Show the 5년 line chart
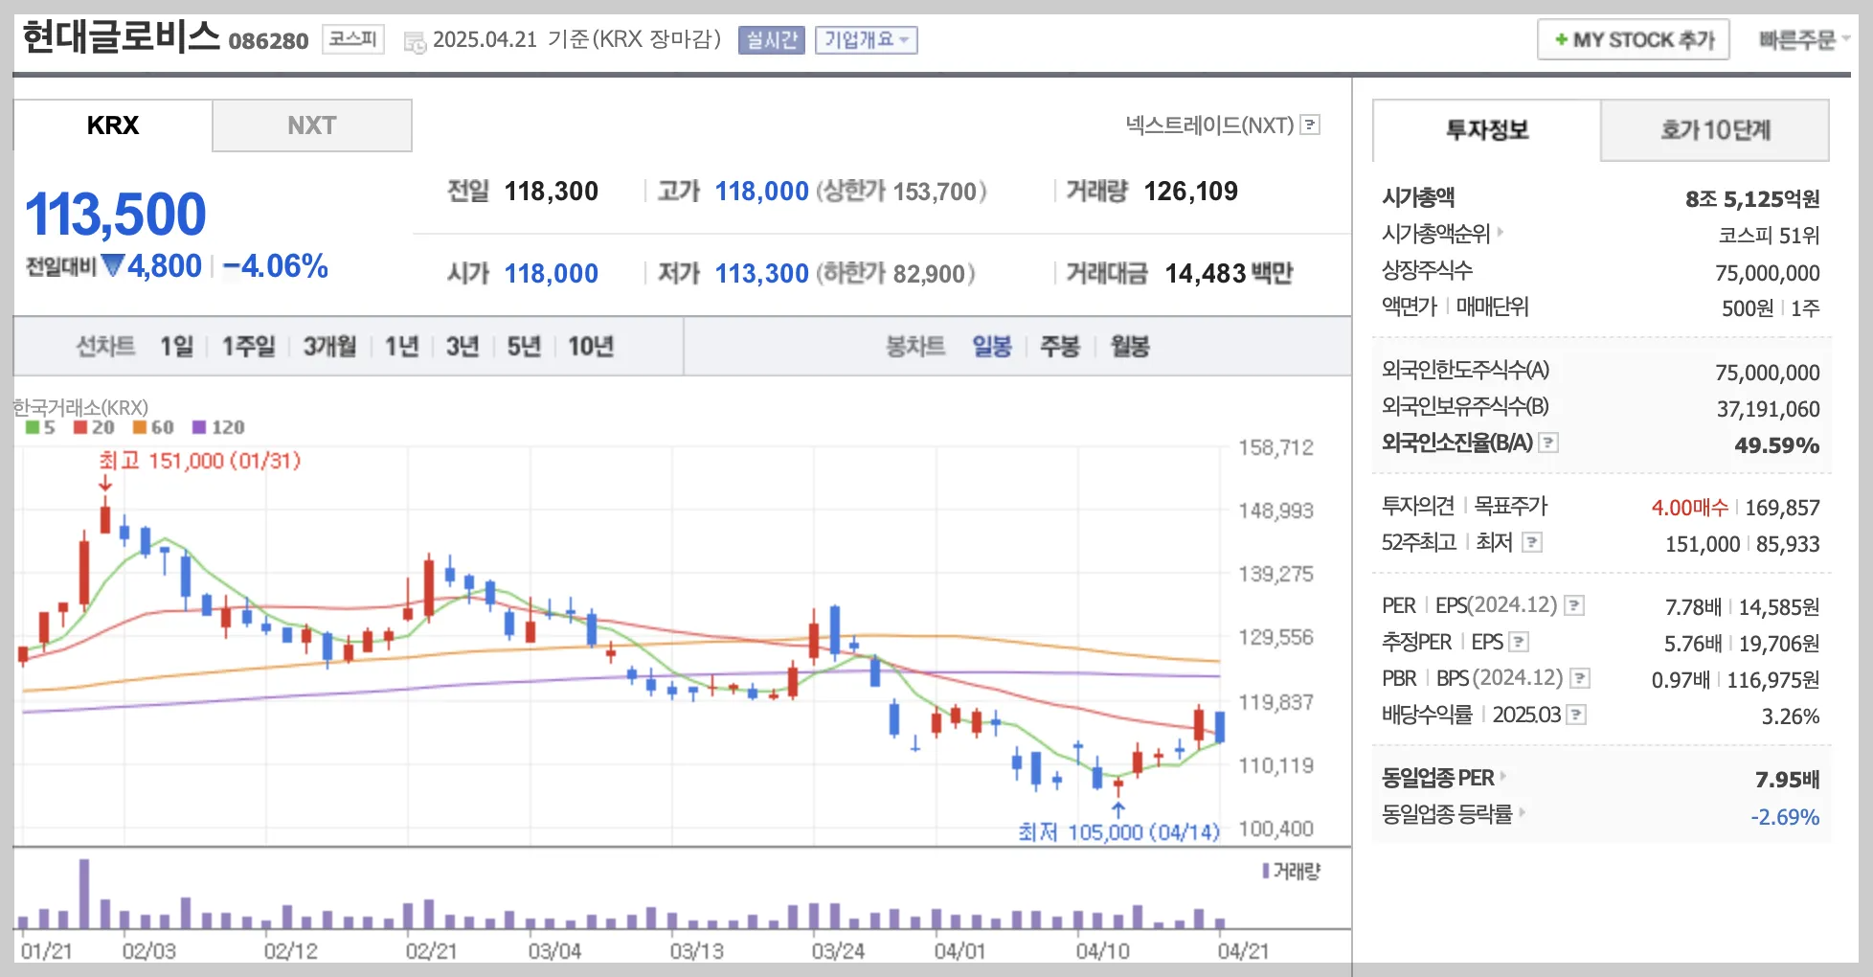The width and height of the screenshot is (1873, 977). (x=524, y=346)
